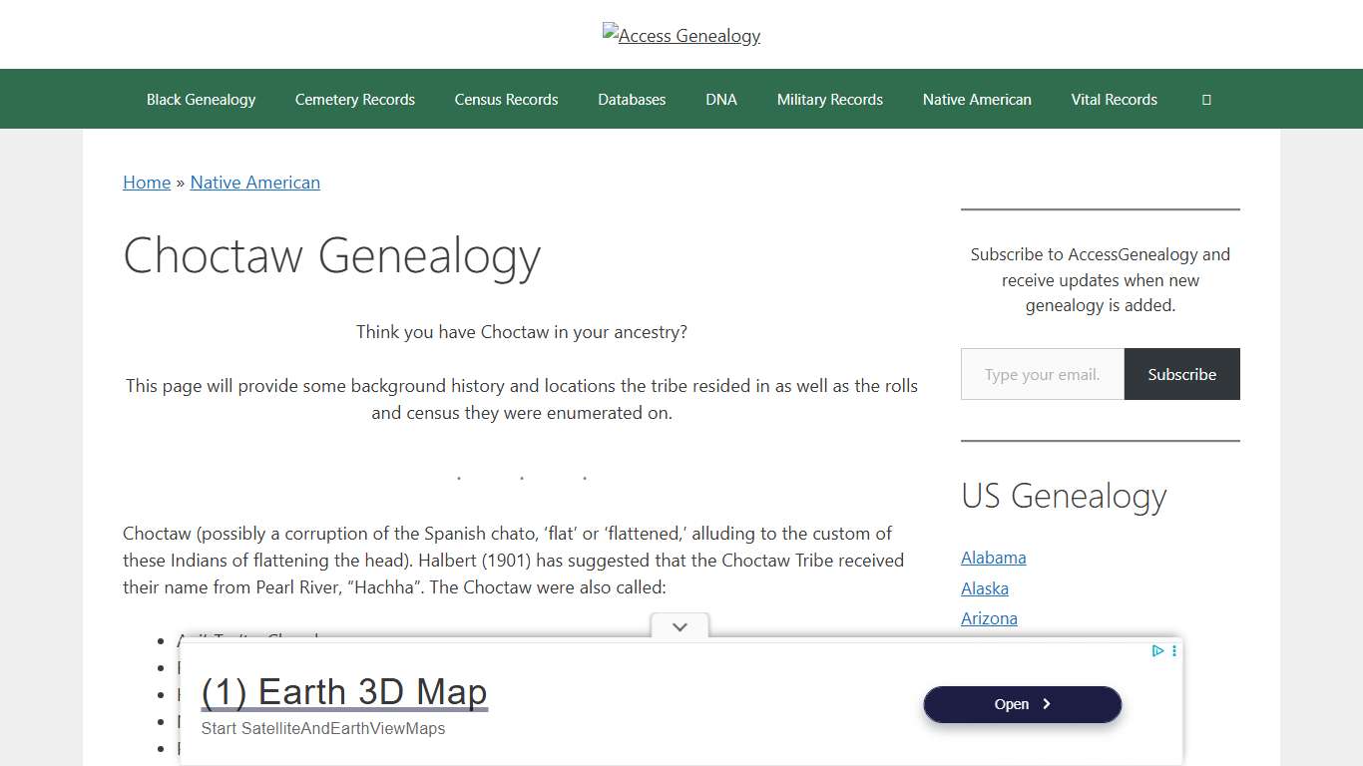Open the Alaska genealogy page
The width and height of the screenshot is (1363, 766).
coord(984,588)
